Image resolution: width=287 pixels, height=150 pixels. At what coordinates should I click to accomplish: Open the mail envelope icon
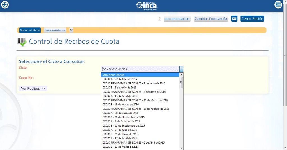point(234,19)
